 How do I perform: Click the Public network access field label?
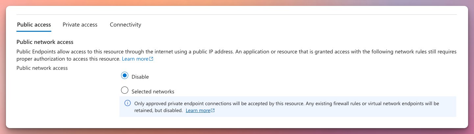pyautogui.click(x=42, y=68)
